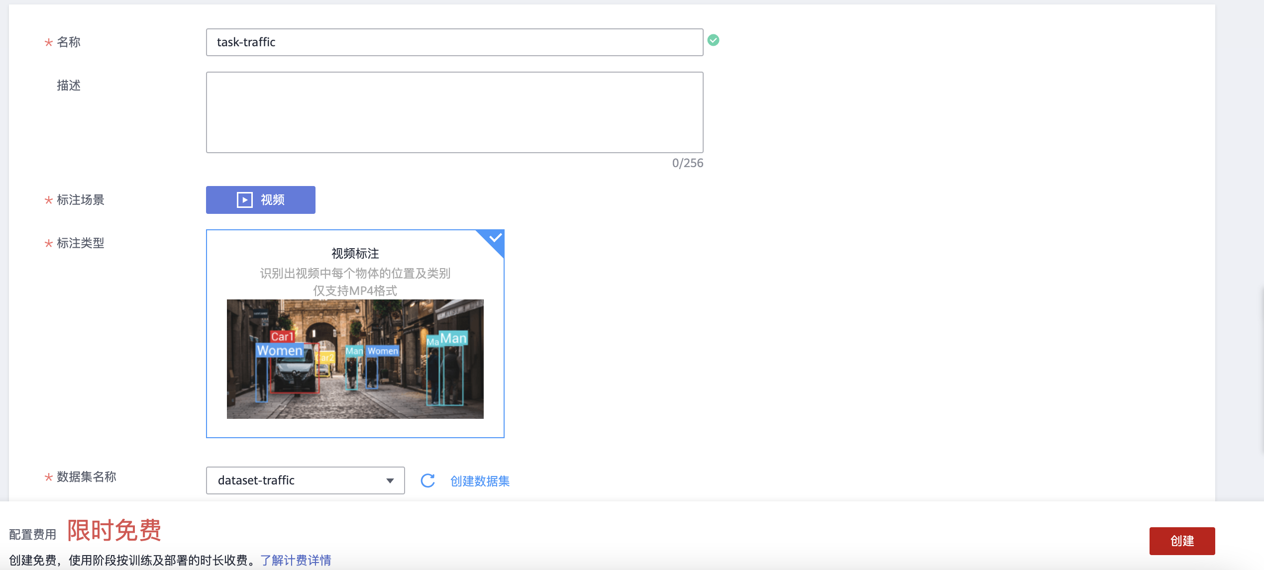Screen dimensions: 1264x570
Task: Click the dropdown arrow beside dataset-traffic
Action: tap(390, 480)
